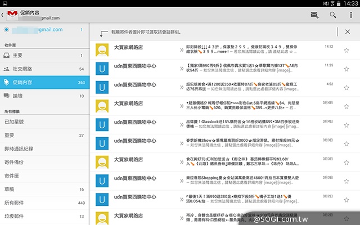This screenshot has height=225, width=360.
Task: Tap the 14:33 clock in status bar
Action: coord(350,3)
